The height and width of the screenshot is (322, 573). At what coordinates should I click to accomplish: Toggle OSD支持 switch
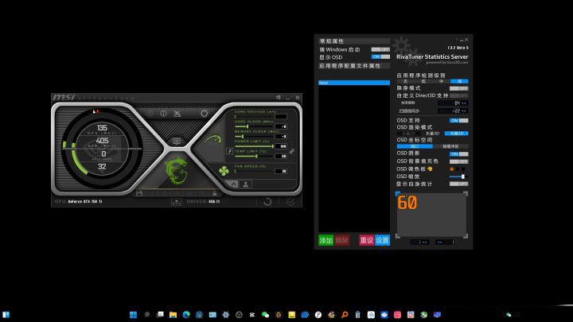point(459,120)
